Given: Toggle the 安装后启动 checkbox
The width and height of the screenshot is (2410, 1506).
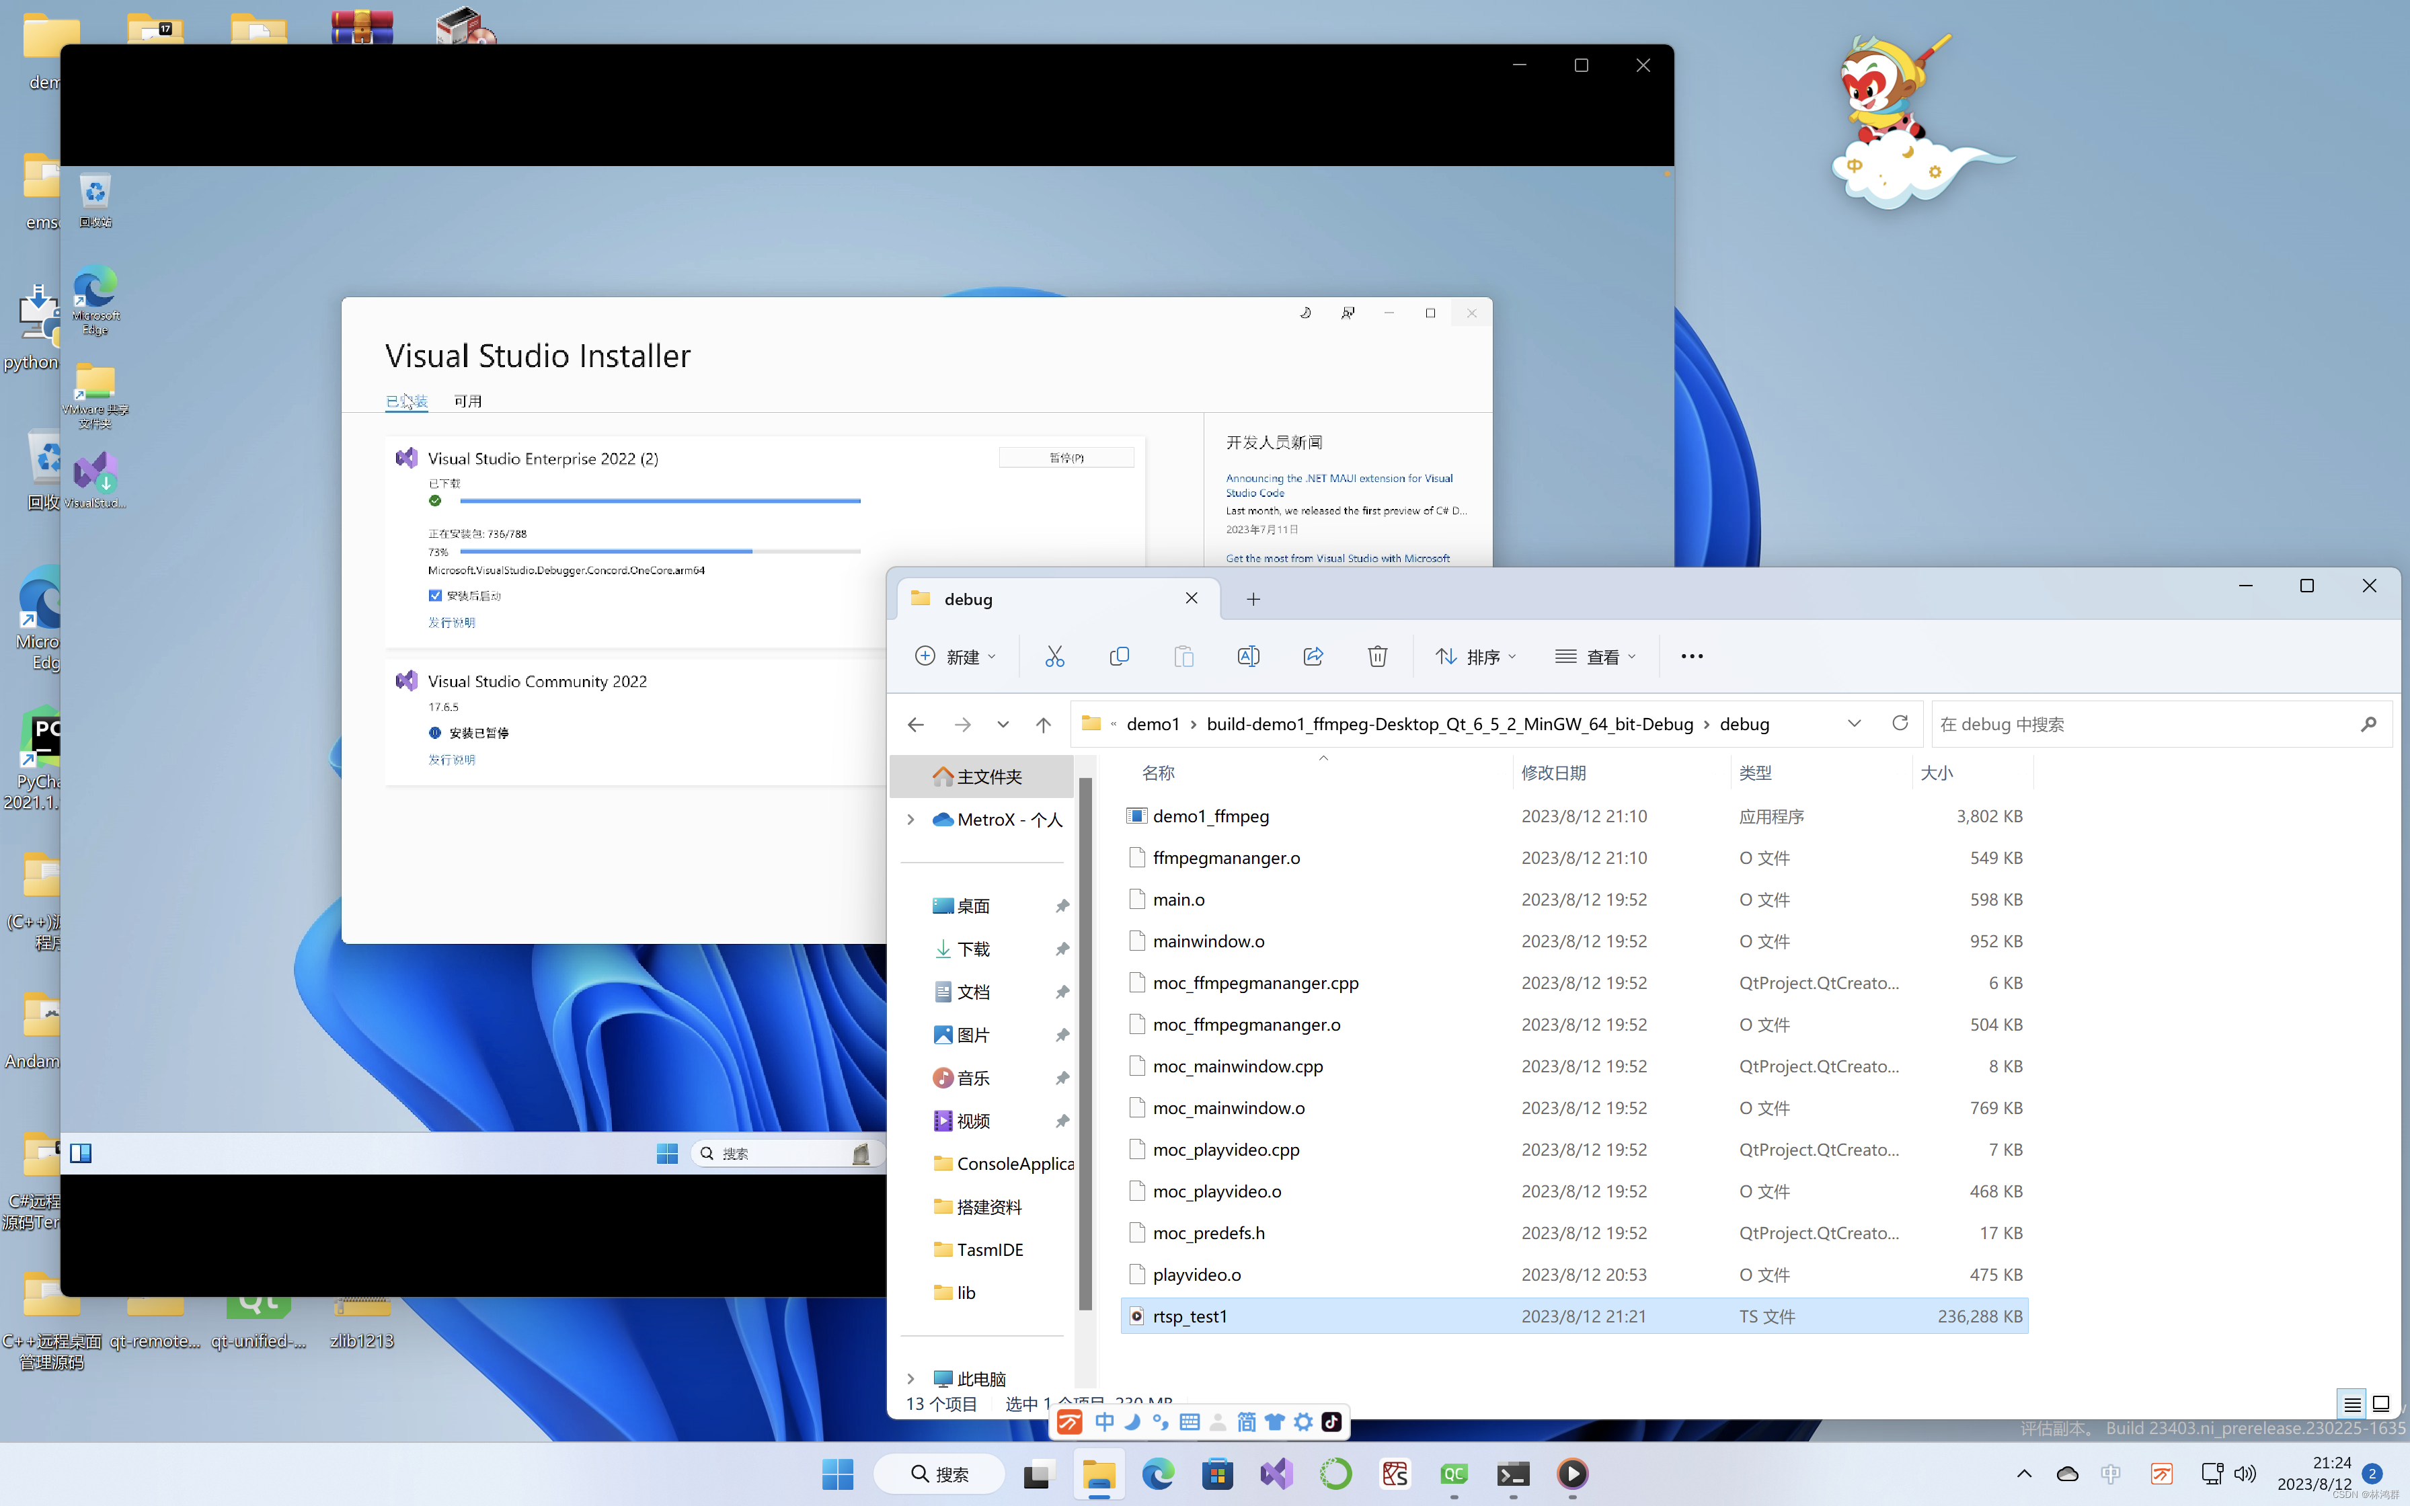Looking at the screenshot, I should click(x=435, y=596).
